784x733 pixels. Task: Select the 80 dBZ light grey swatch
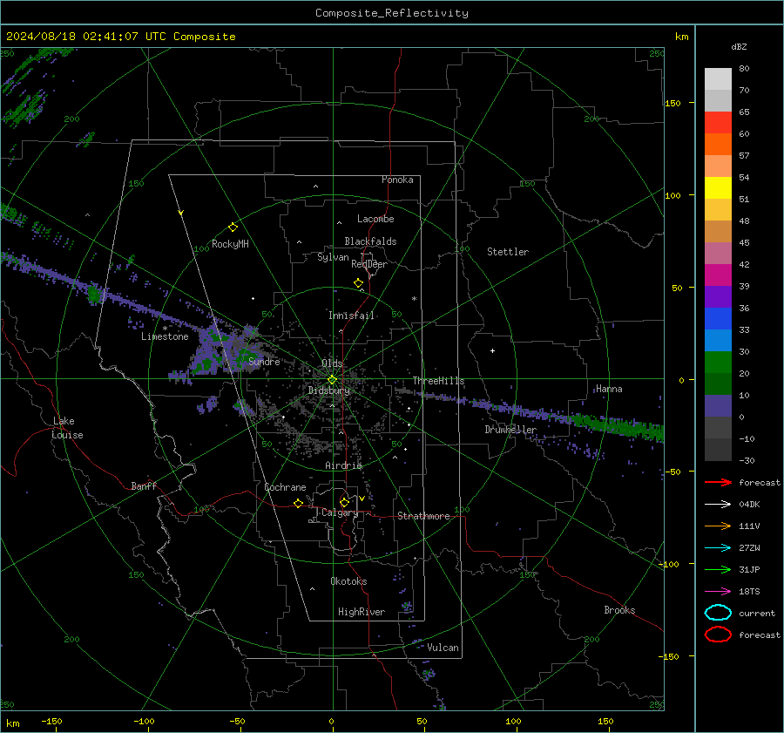718,79
